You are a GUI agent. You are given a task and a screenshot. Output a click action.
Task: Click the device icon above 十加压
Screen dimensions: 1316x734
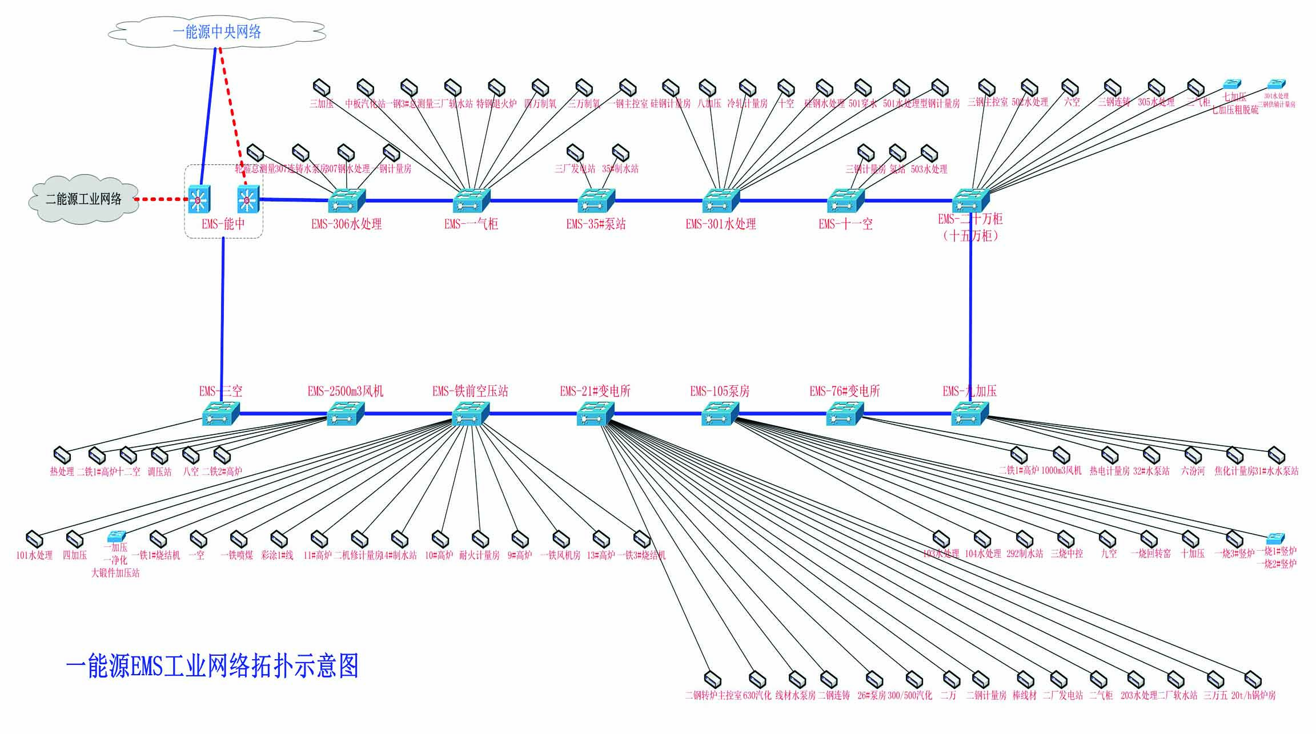point(1190,539)
